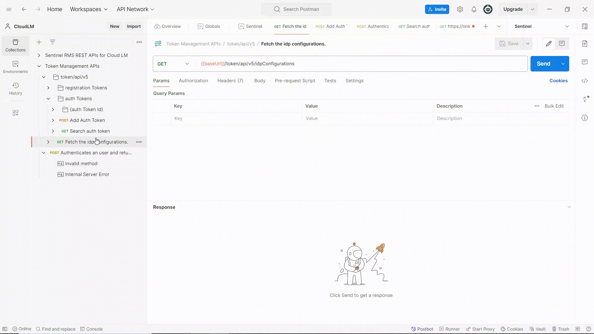Open the request Settings tab
Viewport: 594px width, 334px height.
coord(355,81)
